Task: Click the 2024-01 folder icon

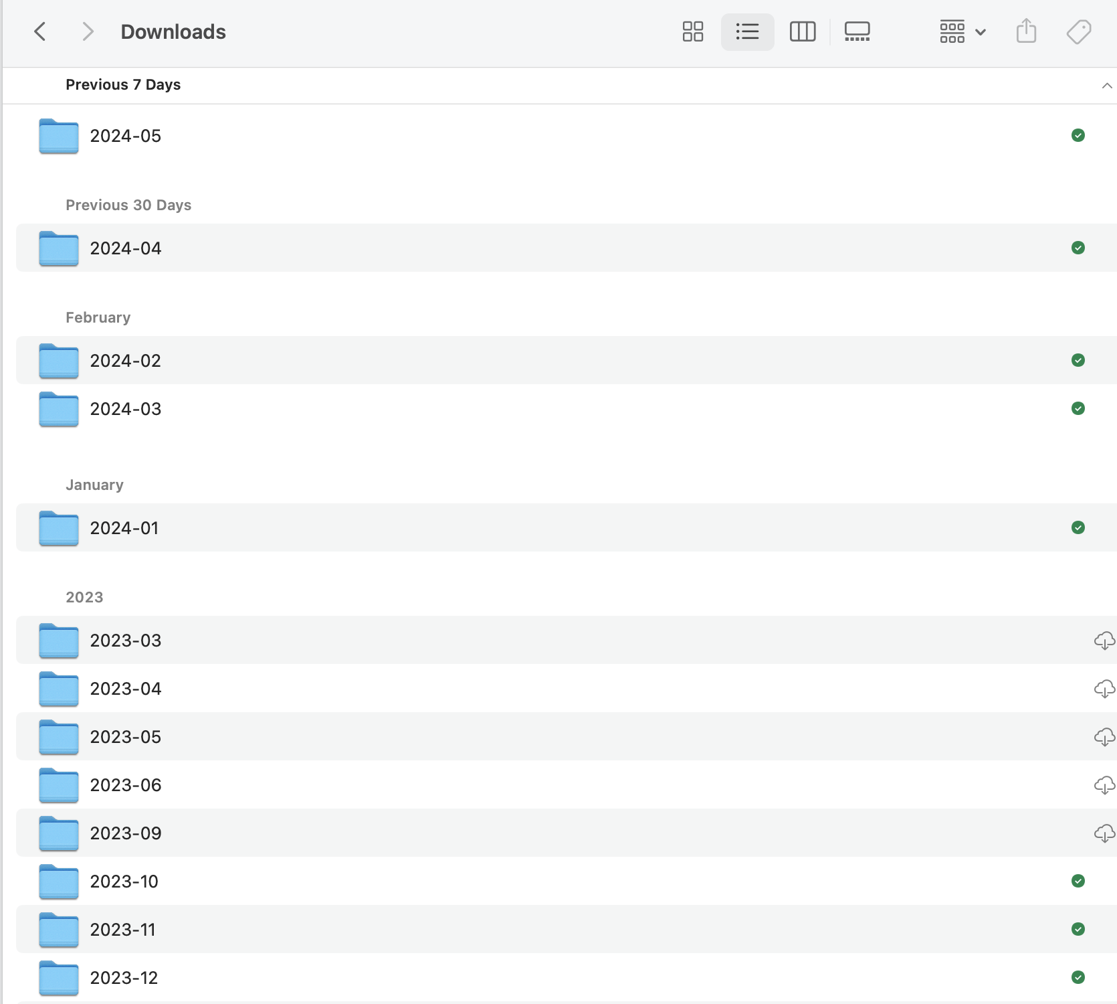Action: click(59, 528)
